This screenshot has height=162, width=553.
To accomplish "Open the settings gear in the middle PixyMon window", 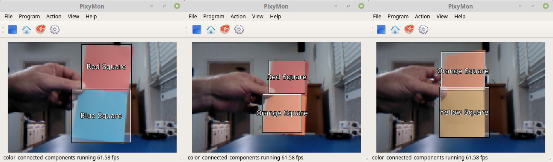I will [239, 29].
